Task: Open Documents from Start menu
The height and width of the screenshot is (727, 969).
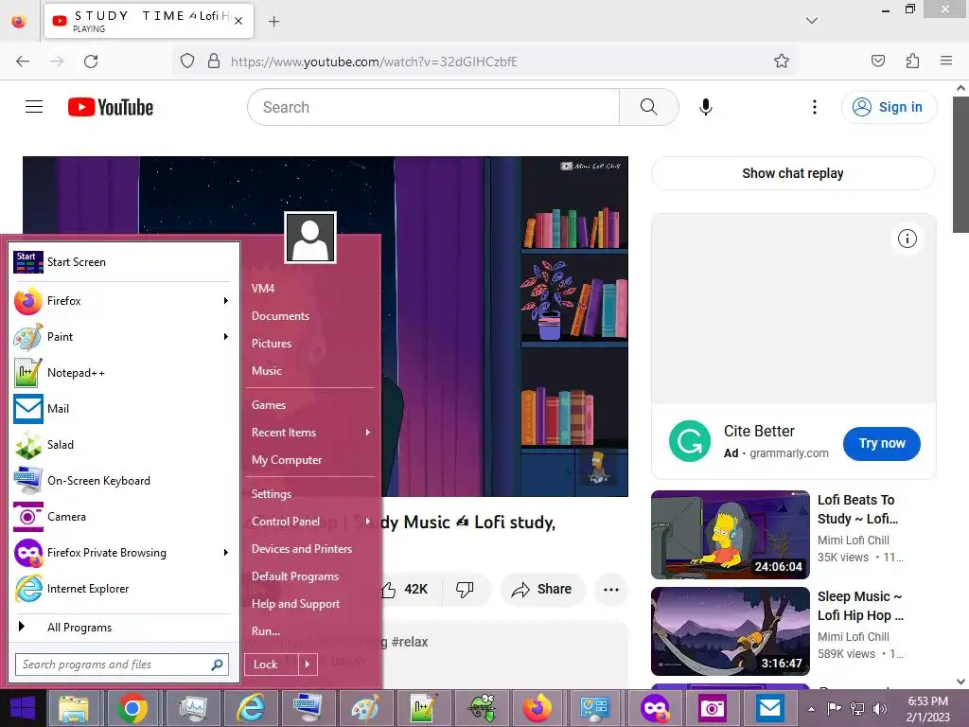Action: (x=280, y=316)
